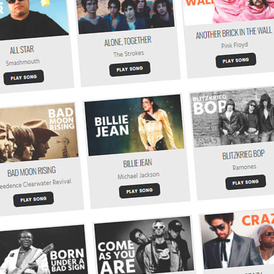Click the Alone, Together song title
The image size is (274, 274).
pyautogui.click(x=128, y=41)
